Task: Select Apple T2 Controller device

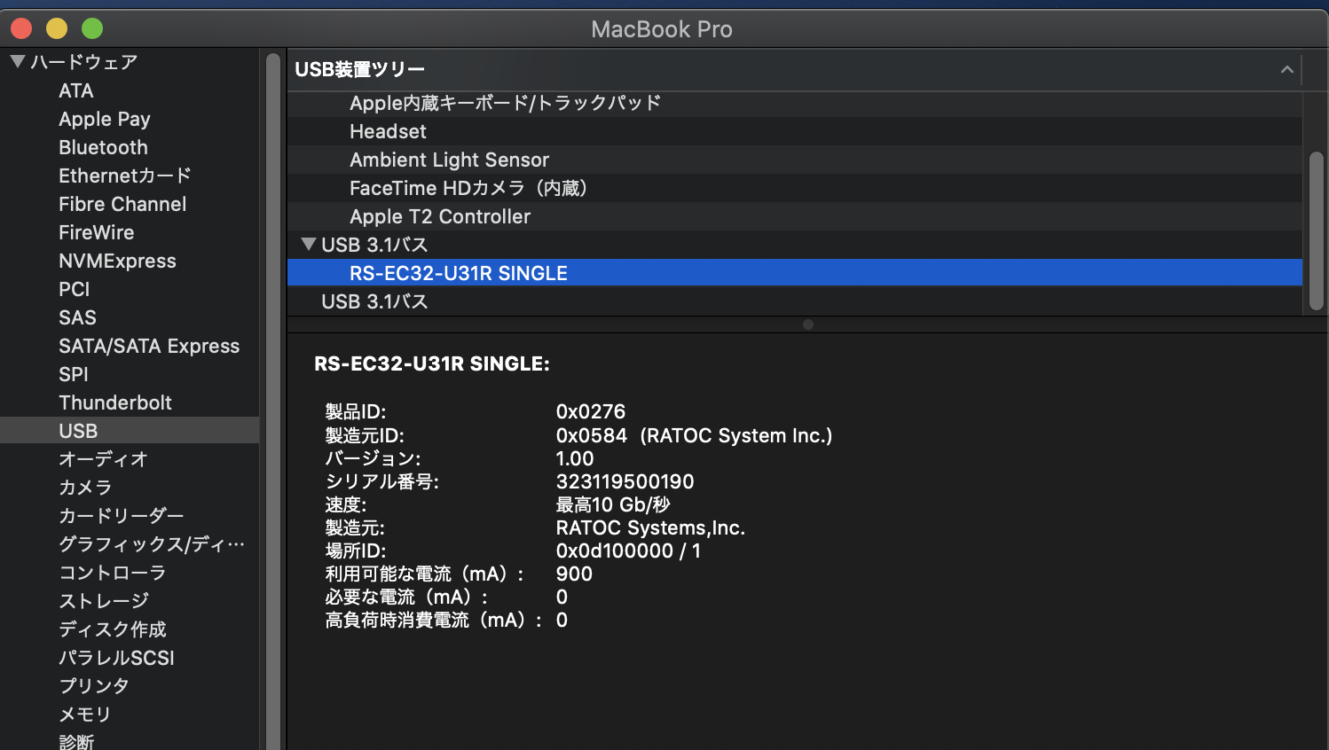Action: pyautogui.click(x=439, y=216)
